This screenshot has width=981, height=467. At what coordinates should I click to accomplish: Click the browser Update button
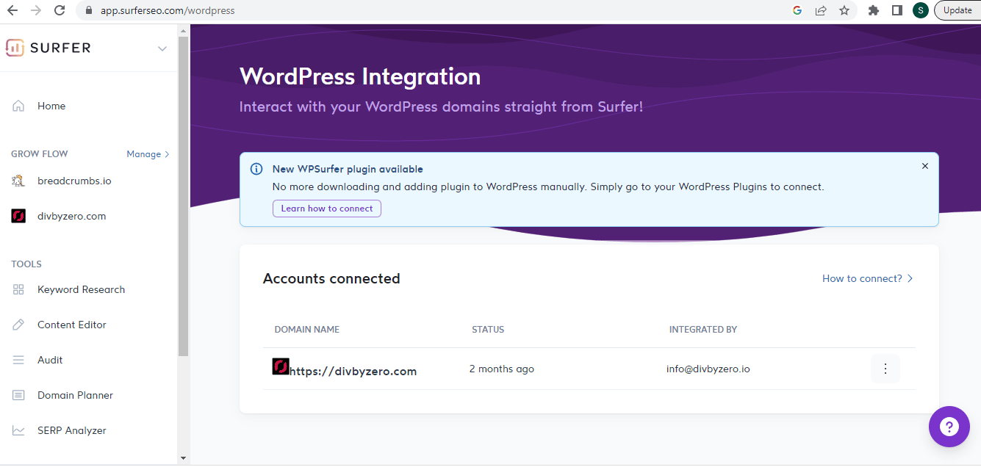(x=957, y=10)
